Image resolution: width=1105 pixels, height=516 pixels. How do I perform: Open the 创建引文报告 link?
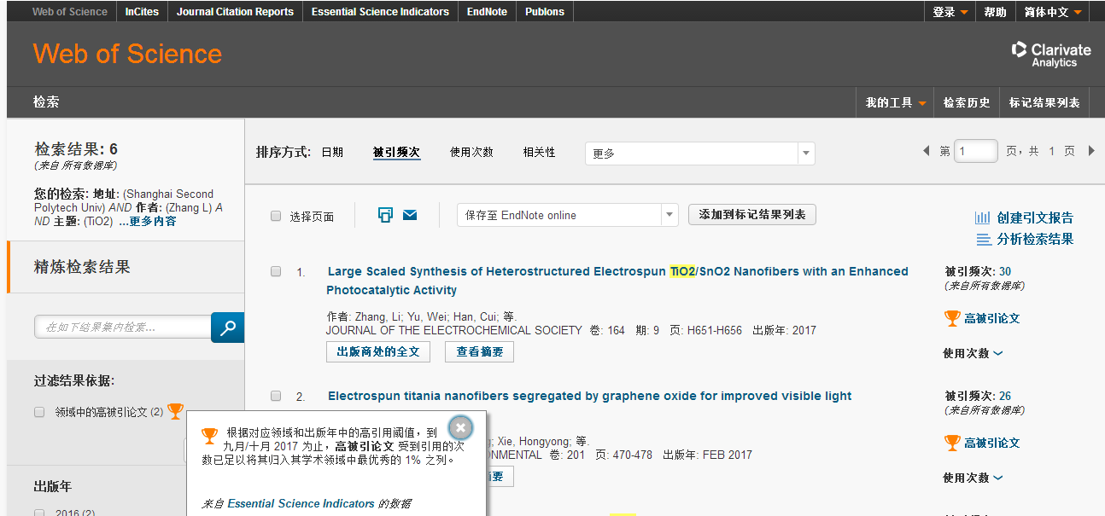(1035, 217)
